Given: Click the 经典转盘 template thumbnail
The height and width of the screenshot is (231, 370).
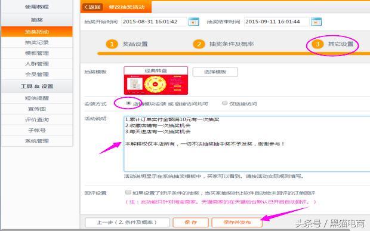Looking at the screenshot, I should tap(156, 81).
